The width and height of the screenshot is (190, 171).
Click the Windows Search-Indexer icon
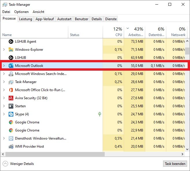(x=11, y=74)
